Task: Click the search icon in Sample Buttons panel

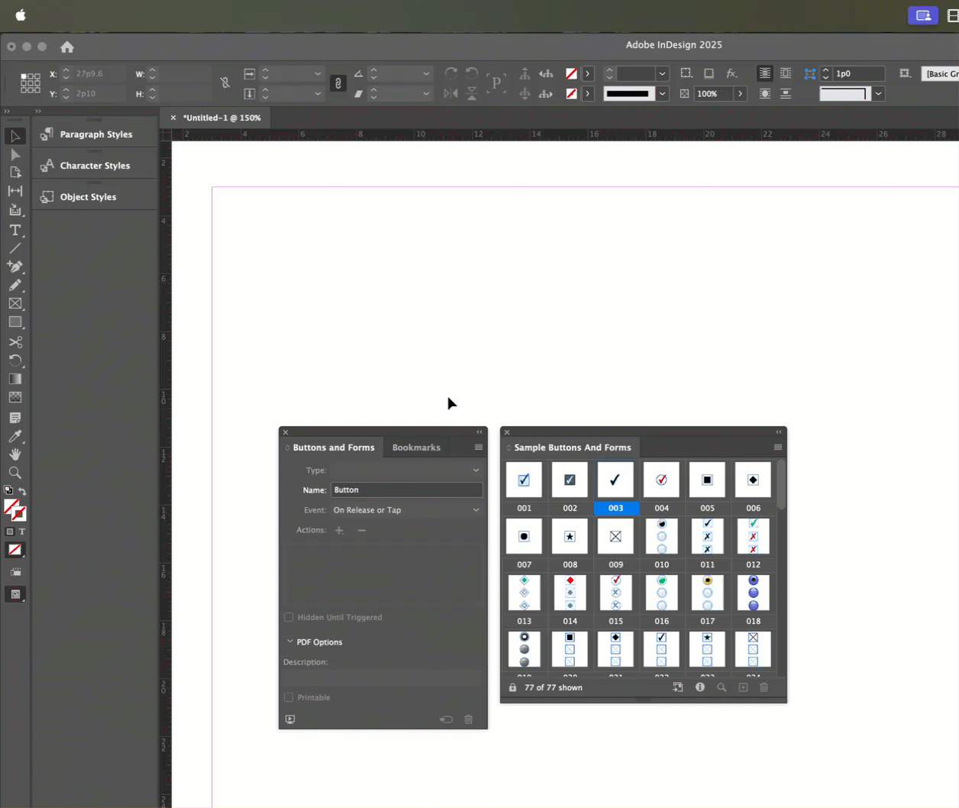Action: tap(722, 687)
